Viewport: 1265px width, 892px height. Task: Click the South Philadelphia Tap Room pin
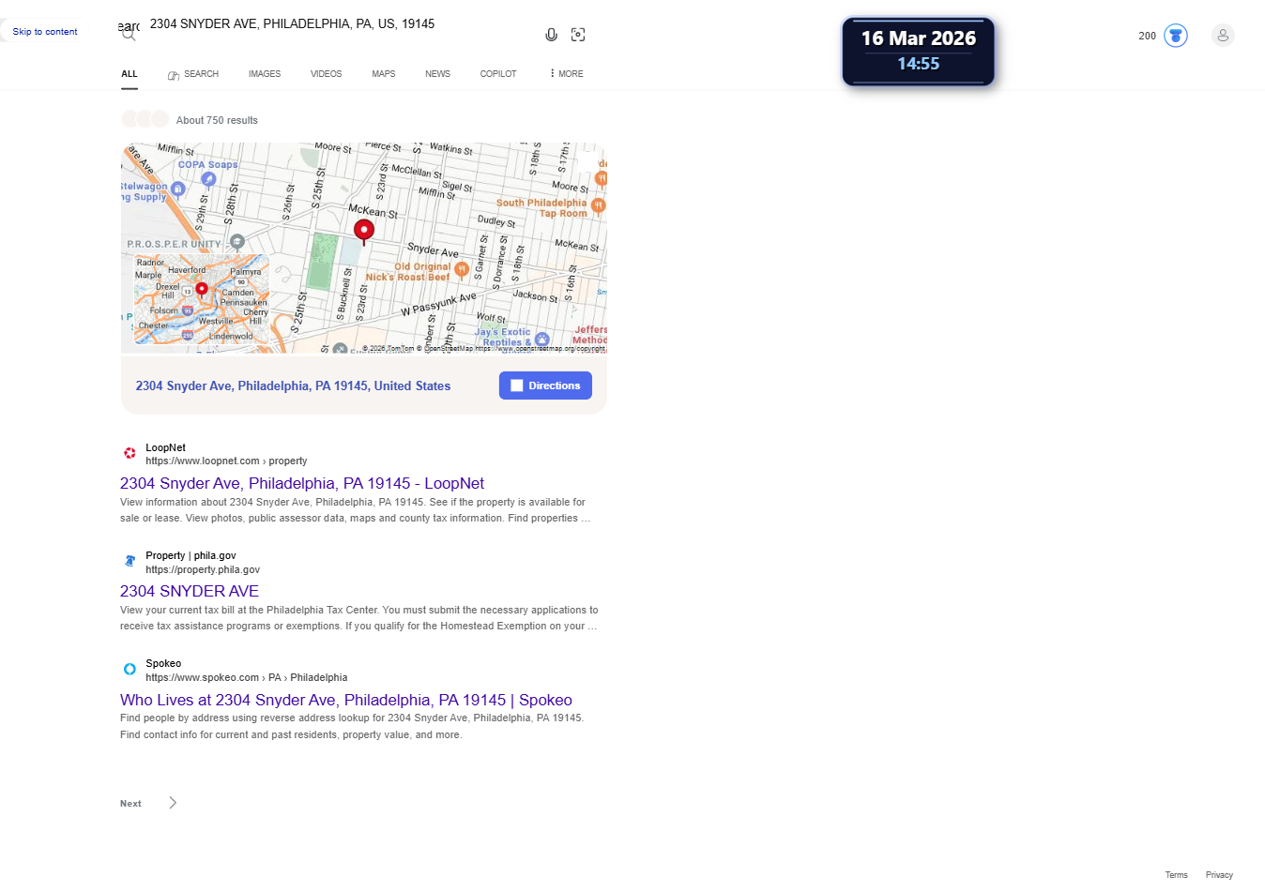[598, 205]
